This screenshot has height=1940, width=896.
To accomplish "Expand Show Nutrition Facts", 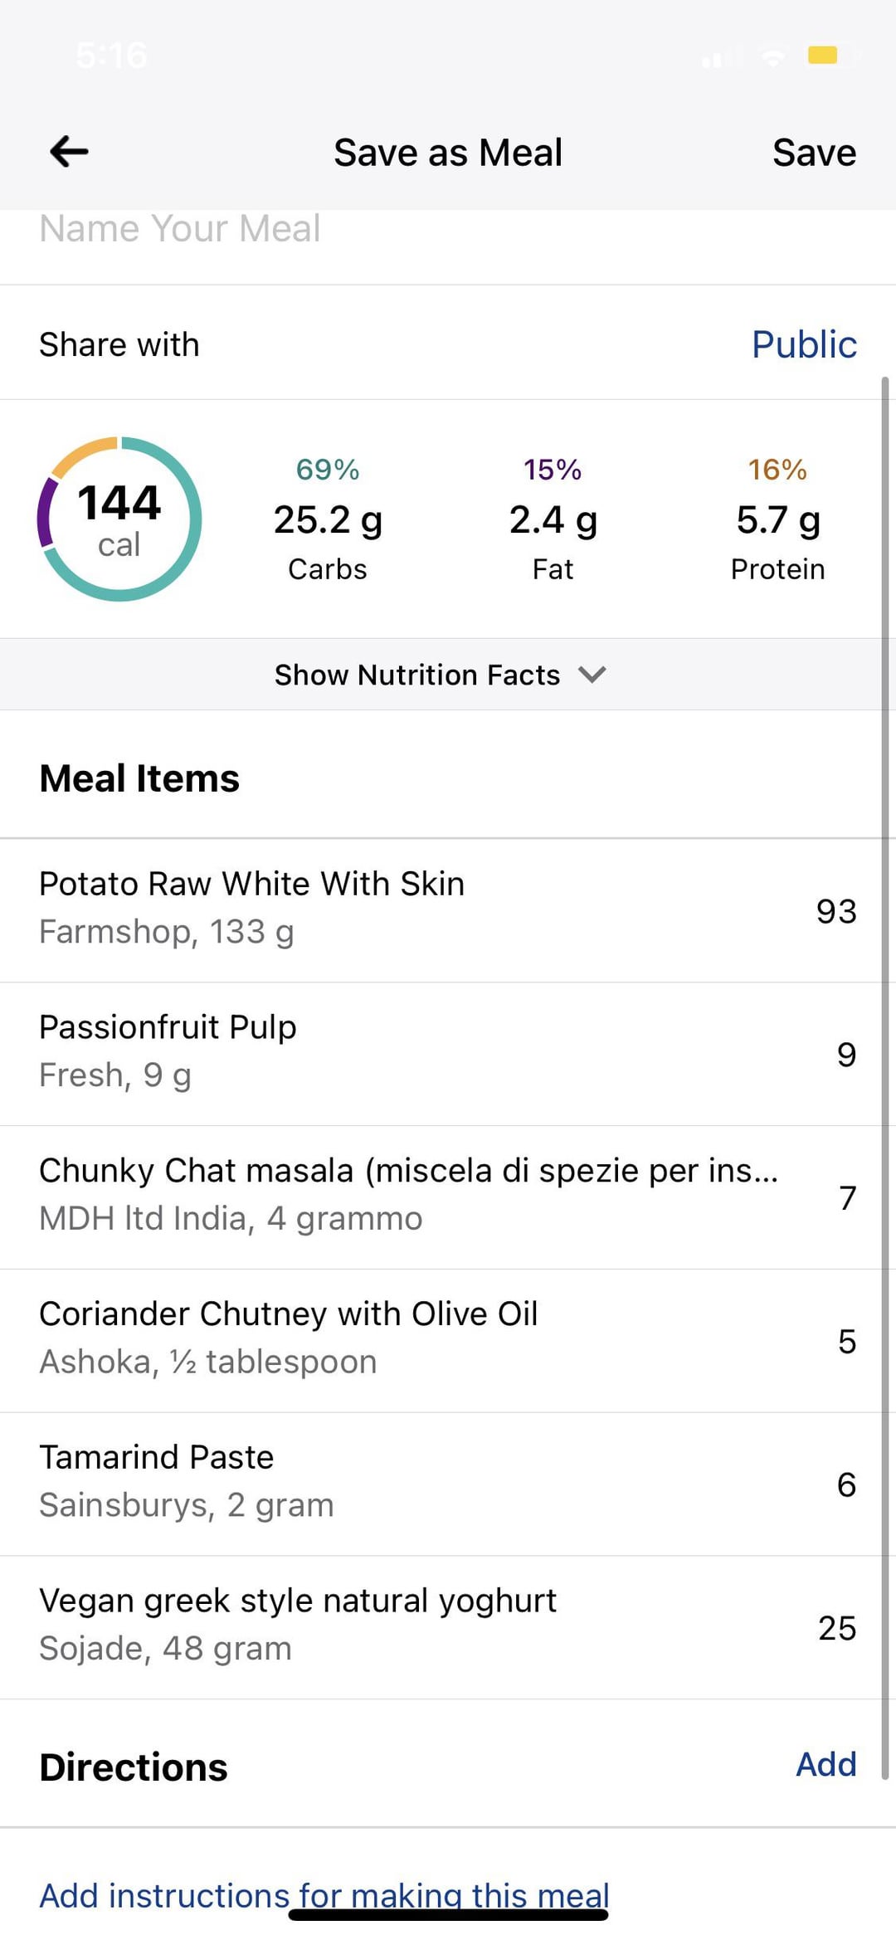I will pyautogui.click(x=417, y=675).
